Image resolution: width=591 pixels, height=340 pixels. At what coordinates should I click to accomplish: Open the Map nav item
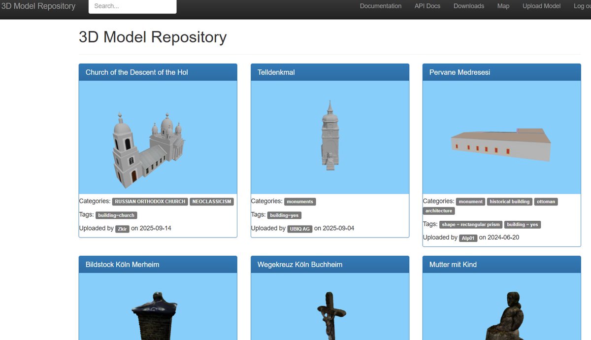tap(503, 6)
